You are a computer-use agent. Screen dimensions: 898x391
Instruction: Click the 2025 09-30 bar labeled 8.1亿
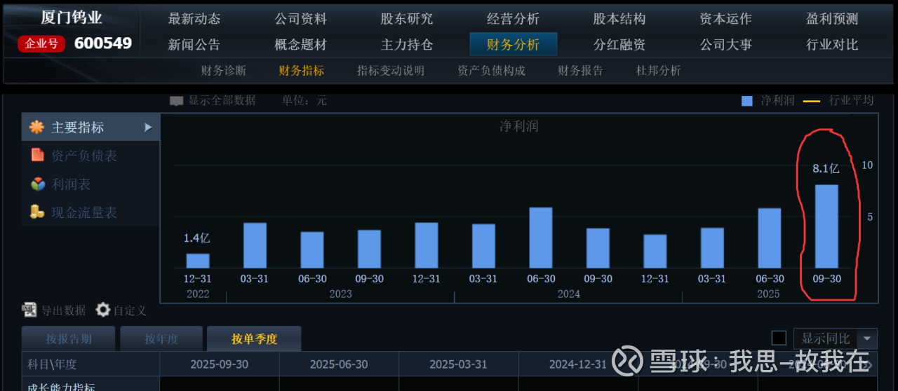tap(826, 226)
